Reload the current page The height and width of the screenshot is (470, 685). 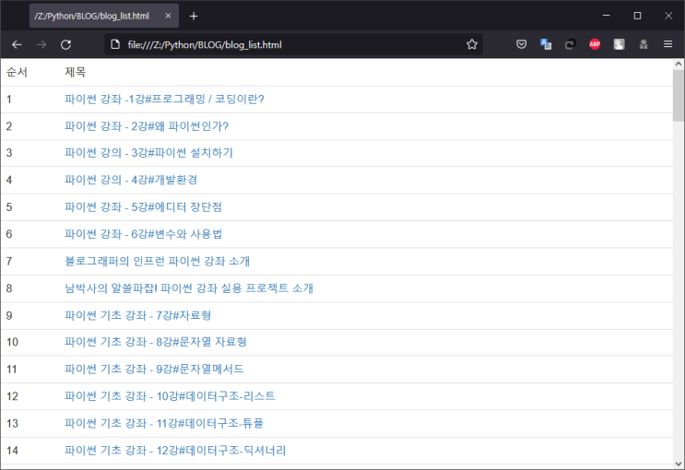[65, 44]
